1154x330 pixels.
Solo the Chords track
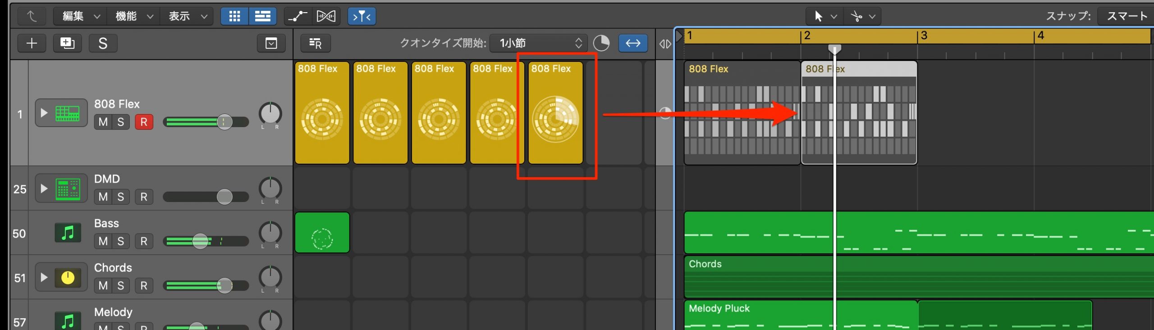[x=121, y=285]
